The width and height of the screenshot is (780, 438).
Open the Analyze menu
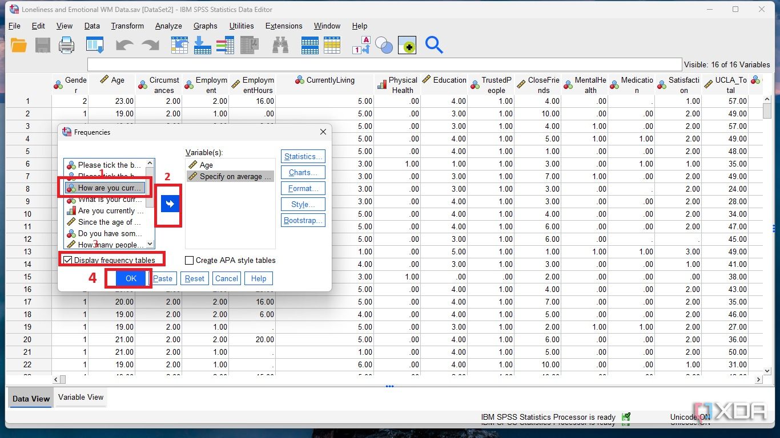tap(168, 26)
